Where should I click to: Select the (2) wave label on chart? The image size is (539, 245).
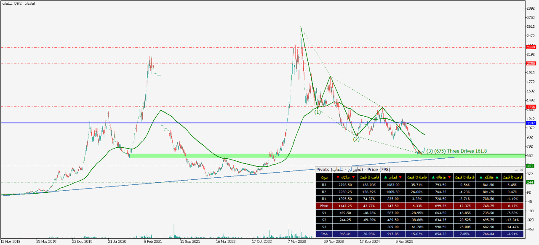356,139
